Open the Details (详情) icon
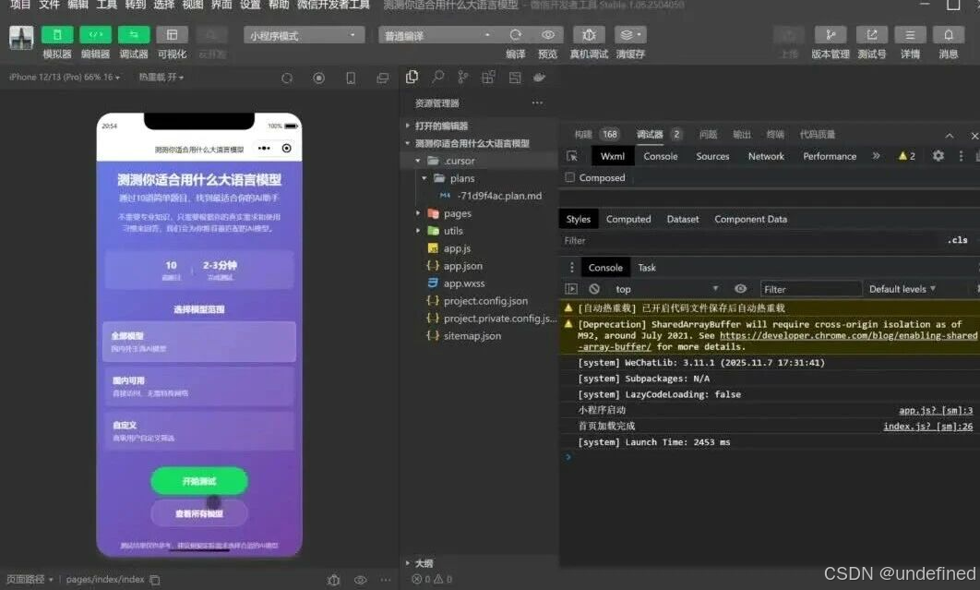 tap(910, 35)
